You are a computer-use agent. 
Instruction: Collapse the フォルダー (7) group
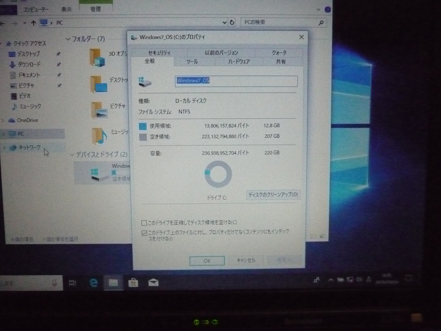68,39
